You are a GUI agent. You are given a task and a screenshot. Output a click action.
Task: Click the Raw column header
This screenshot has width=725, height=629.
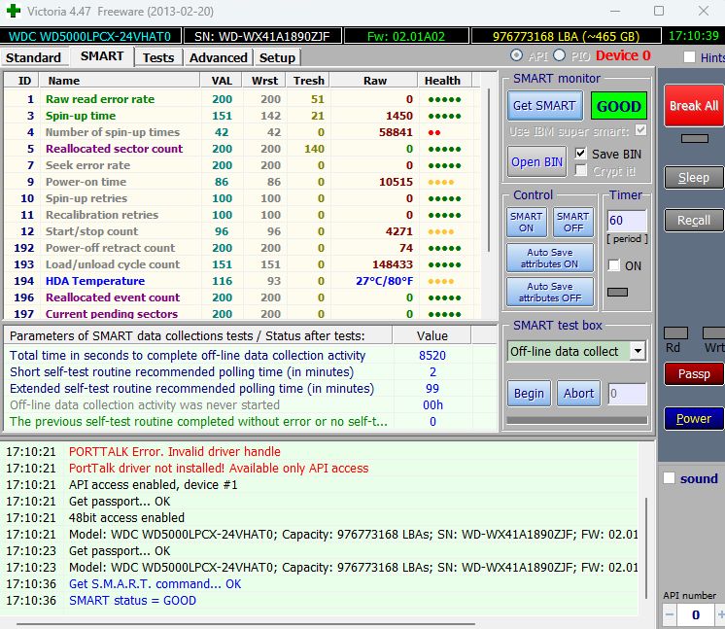(374, 81)
